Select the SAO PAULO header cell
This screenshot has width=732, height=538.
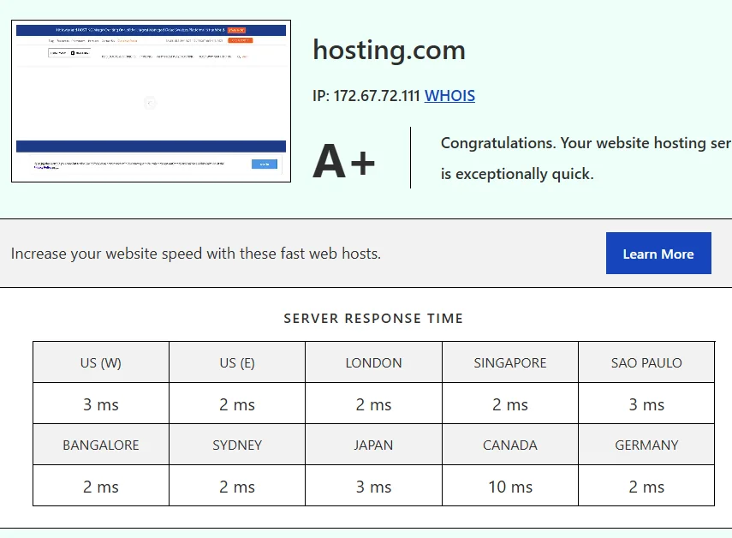646,362
